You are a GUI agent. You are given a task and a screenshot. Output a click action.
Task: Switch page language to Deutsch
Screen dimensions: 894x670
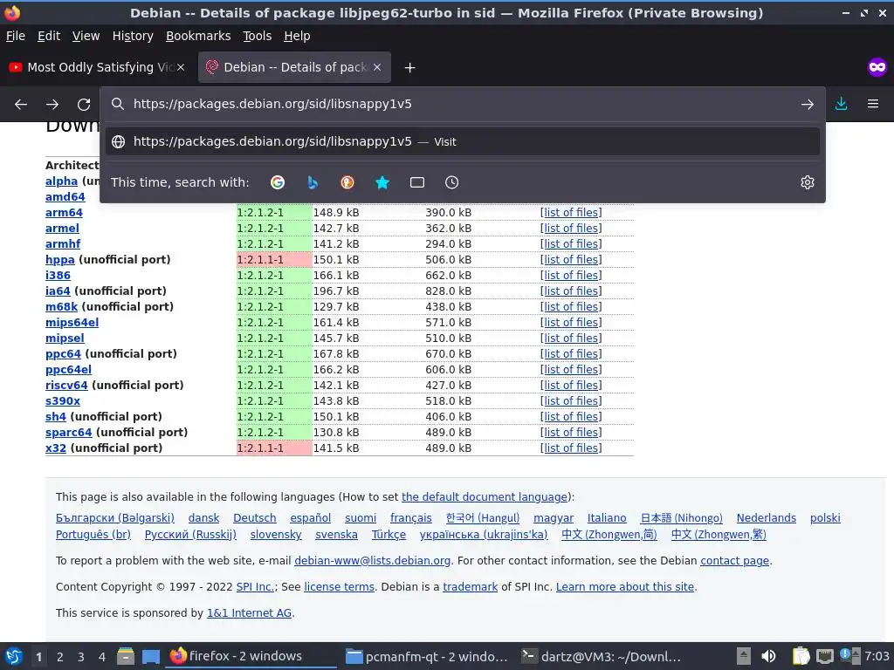click(255, 518)
